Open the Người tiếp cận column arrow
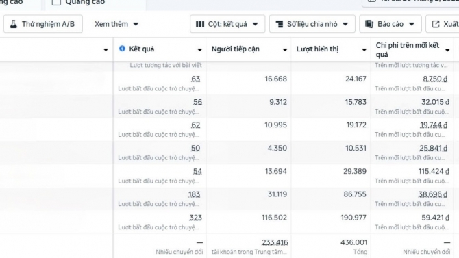459x258 pixels. click(285, 50)
